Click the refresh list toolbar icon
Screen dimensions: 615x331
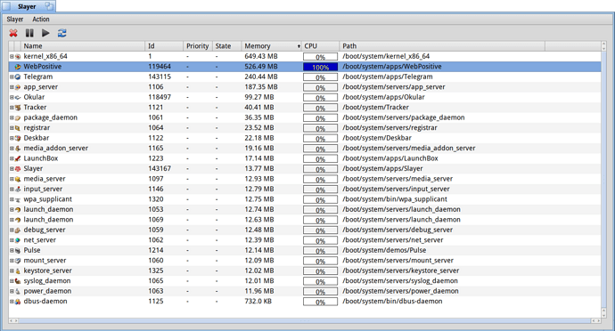[62, 33]
